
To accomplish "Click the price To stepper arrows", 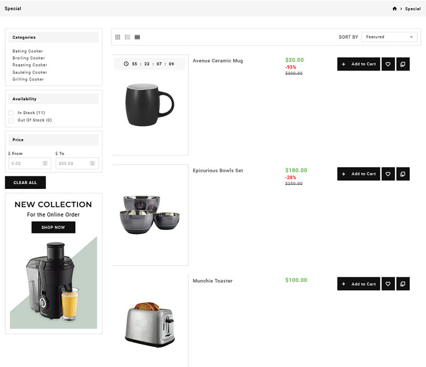I will 92,164.
